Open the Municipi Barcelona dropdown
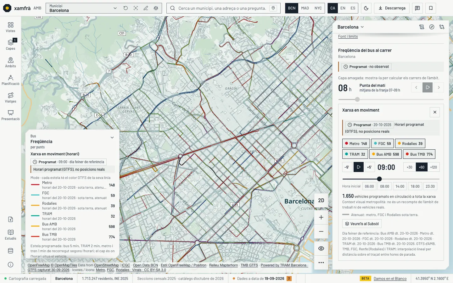The width and height of the screenshot is (453, 283). (83, 8)
